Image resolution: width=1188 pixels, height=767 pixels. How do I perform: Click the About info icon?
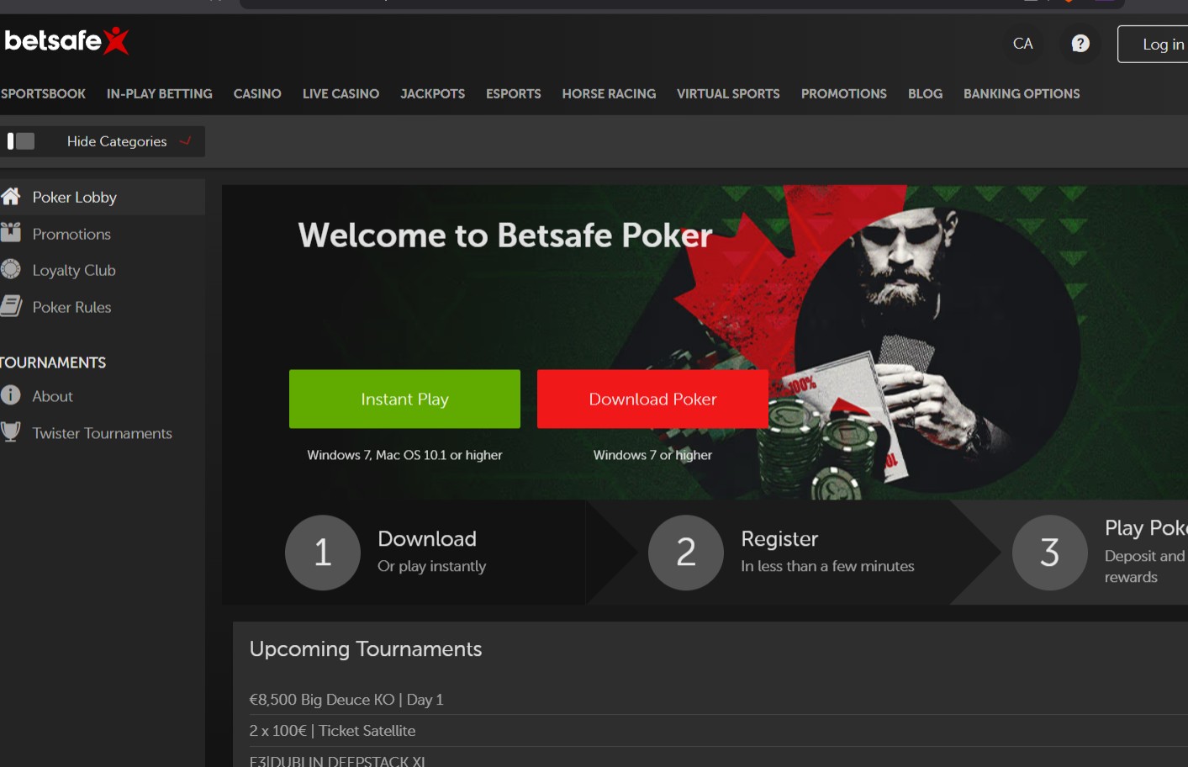[11, 395]
